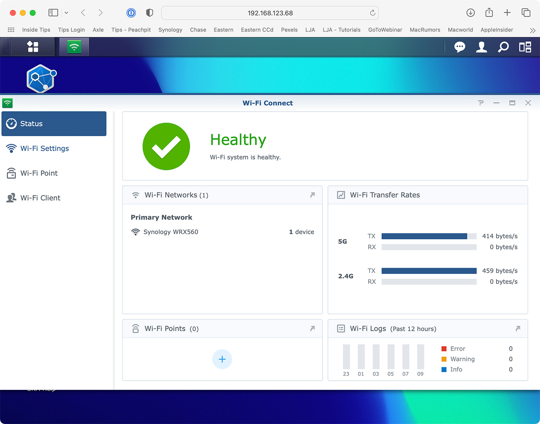Open the SRM main menu grid icon
The height and width of the screenshot is (424, 540).
coord(33,47)
